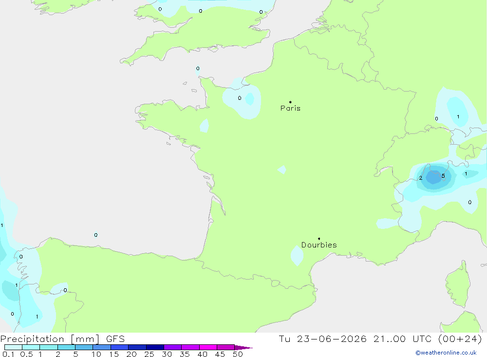Screen dimensions: 487x357
Task: Click the '(00+24)' forecast offset text
Action: pos(460,339)
